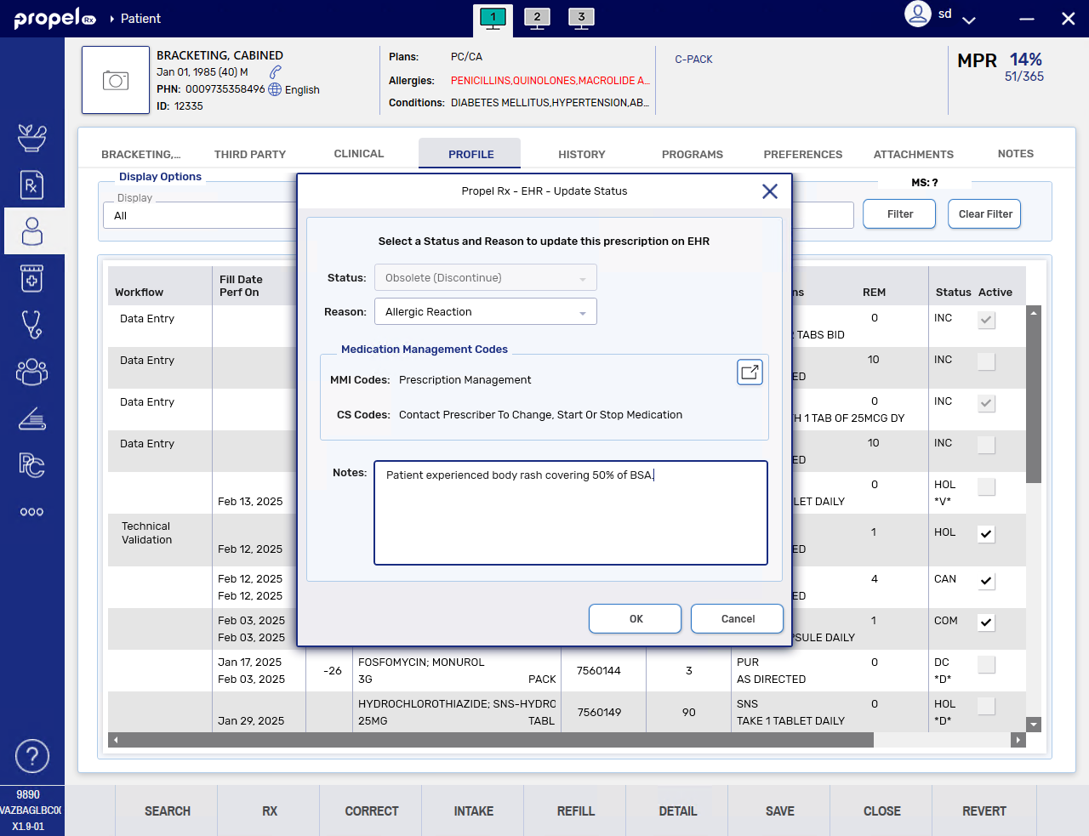Screen dimensions: 1089x836
Task: Click the mortar and pestle sidebar icon
Action: (31, 138)
